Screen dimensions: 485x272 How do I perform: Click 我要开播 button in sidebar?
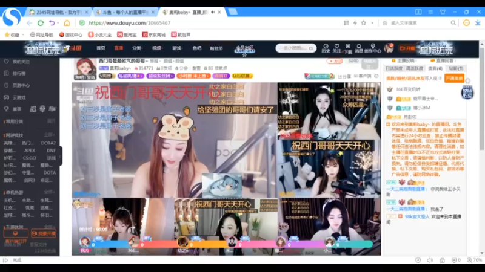[x=44, y=233]
